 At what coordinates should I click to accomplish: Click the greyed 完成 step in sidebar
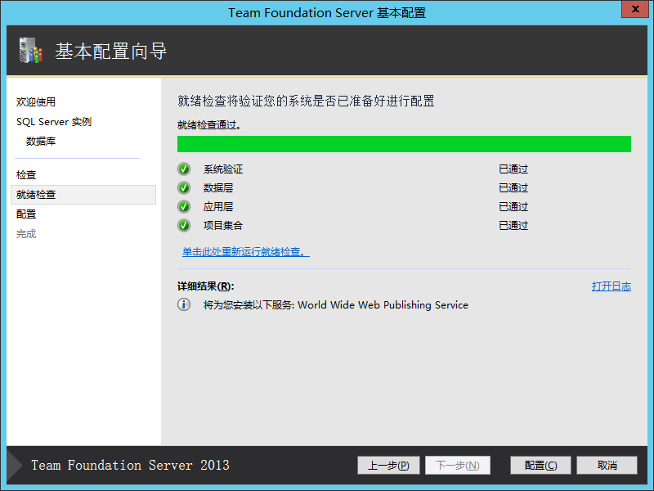click(26, 234)
